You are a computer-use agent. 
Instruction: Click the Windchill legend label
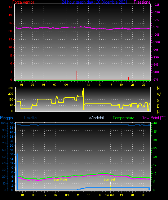tap(96, 118)
